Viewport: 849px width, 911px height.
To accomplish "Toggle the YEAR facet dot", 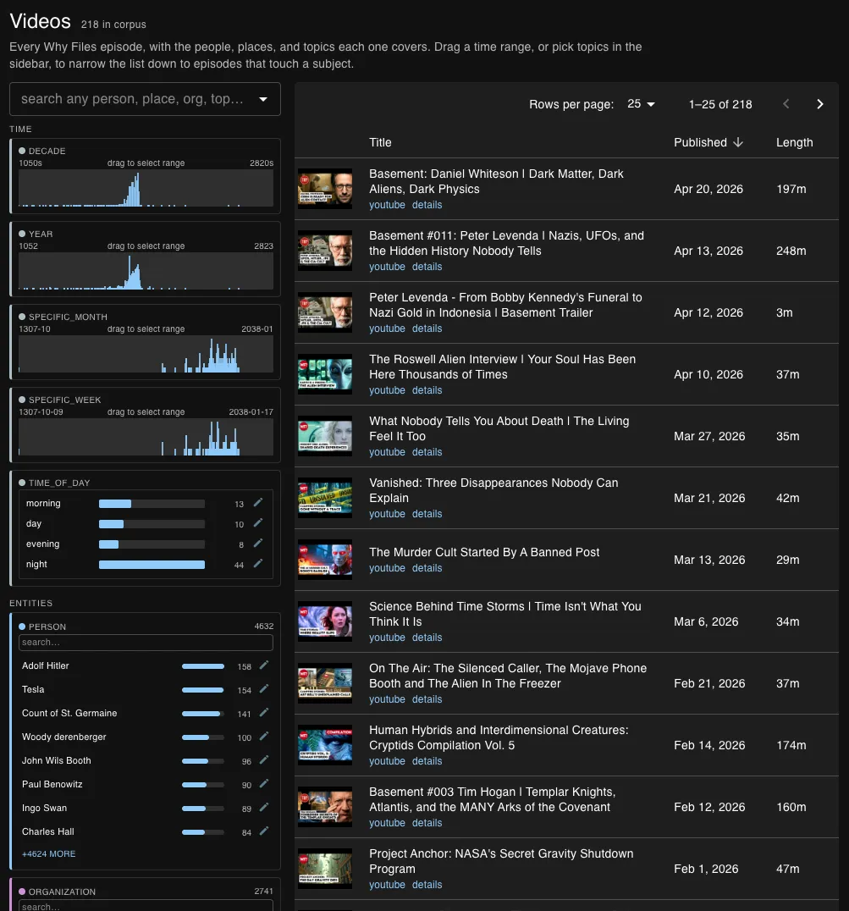I will coord(22,234).
